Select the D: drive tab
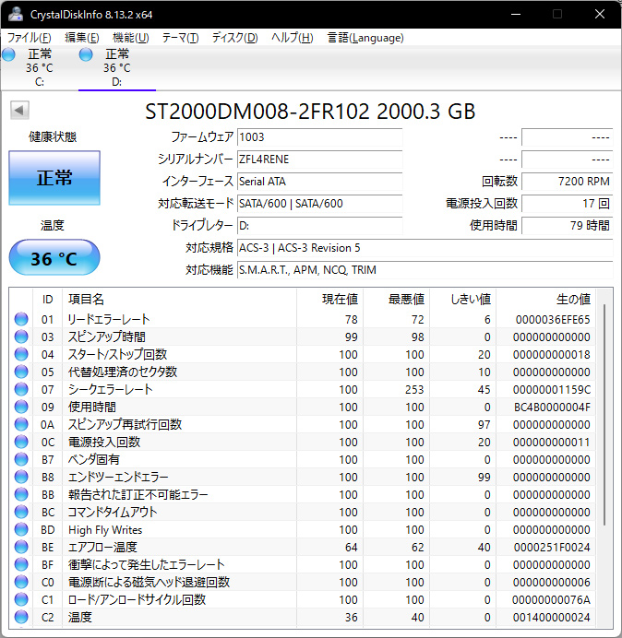 (117, 68)
